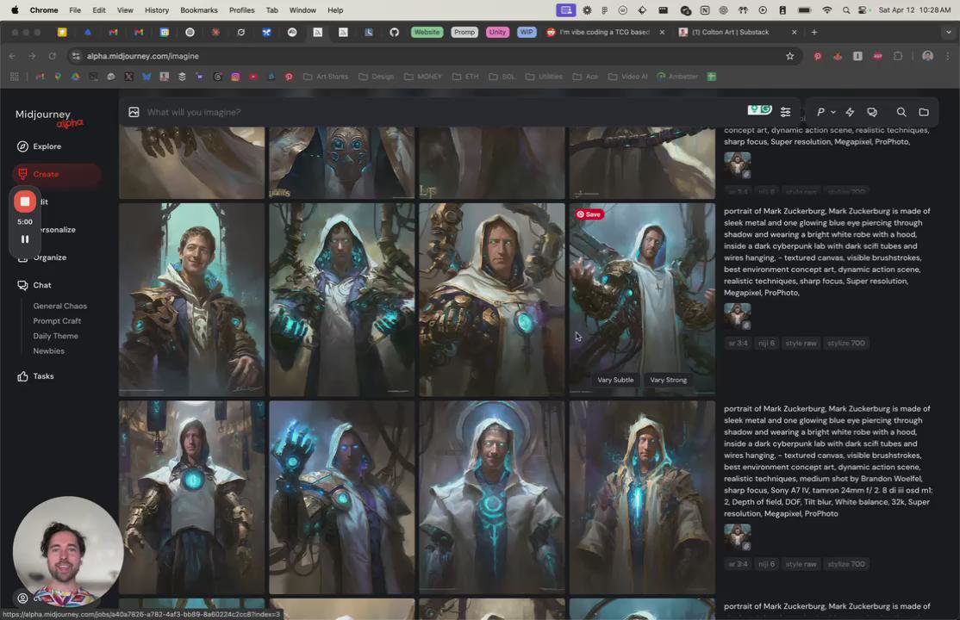This screenshot has height=620, width=960.
Task: Open the image with raised glowing blue hand
Action: pos(341,498)
